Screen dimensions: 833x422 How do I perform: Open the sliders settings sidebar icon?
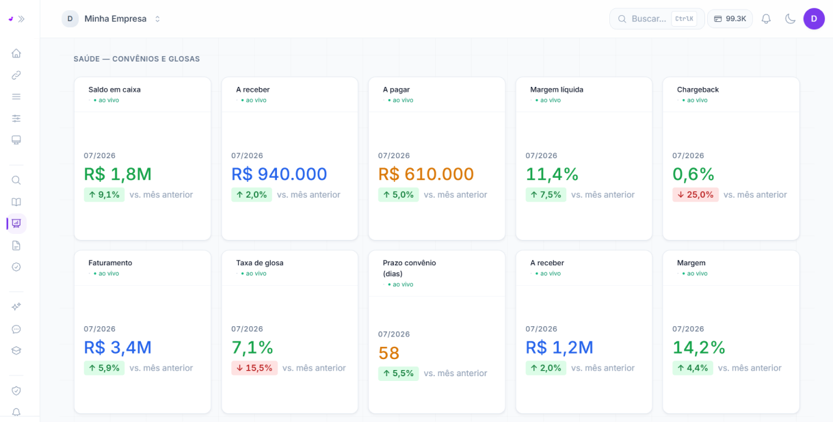coord(16,118)
